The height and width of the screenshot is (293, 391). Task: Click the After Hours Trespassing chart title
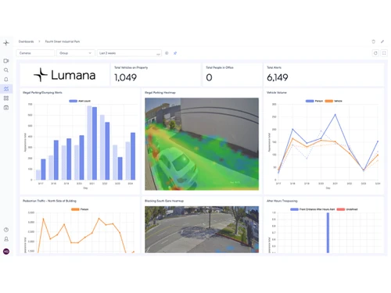282,201
